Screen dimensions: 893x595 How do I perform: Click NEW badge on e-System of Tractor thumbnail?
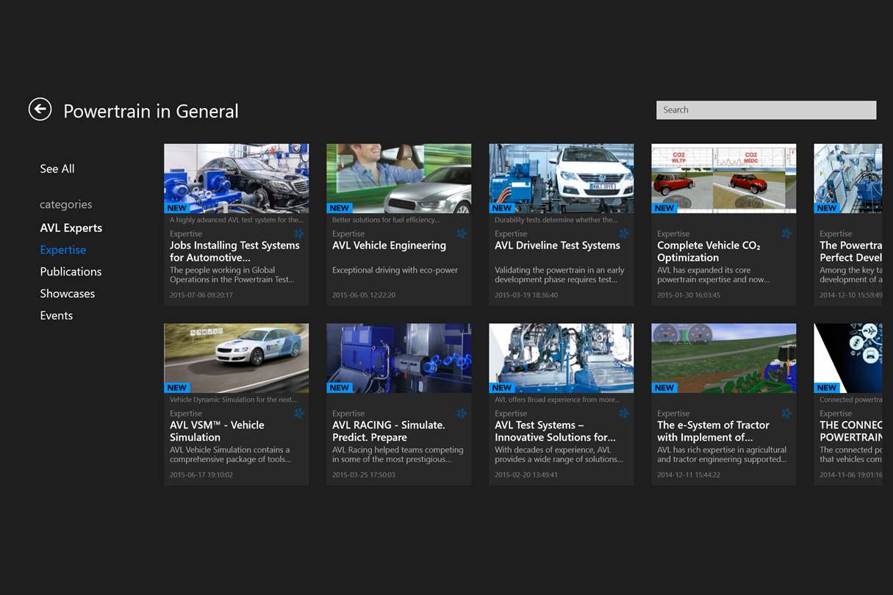pos(664,388)
